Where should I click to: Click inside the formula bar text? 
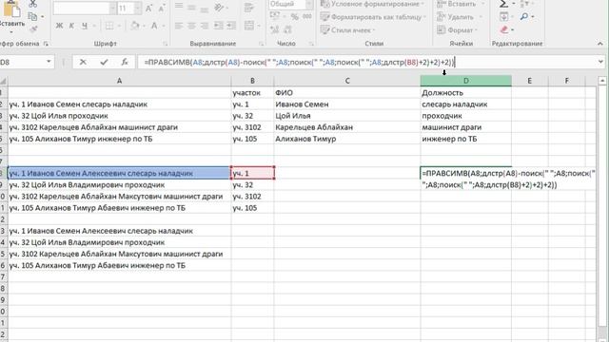(299, 62)
